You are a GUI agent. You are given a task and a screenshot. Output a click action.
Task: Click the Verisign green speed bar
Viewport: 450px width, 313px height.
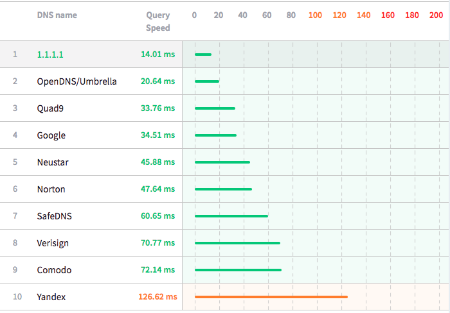pos(237,243)
